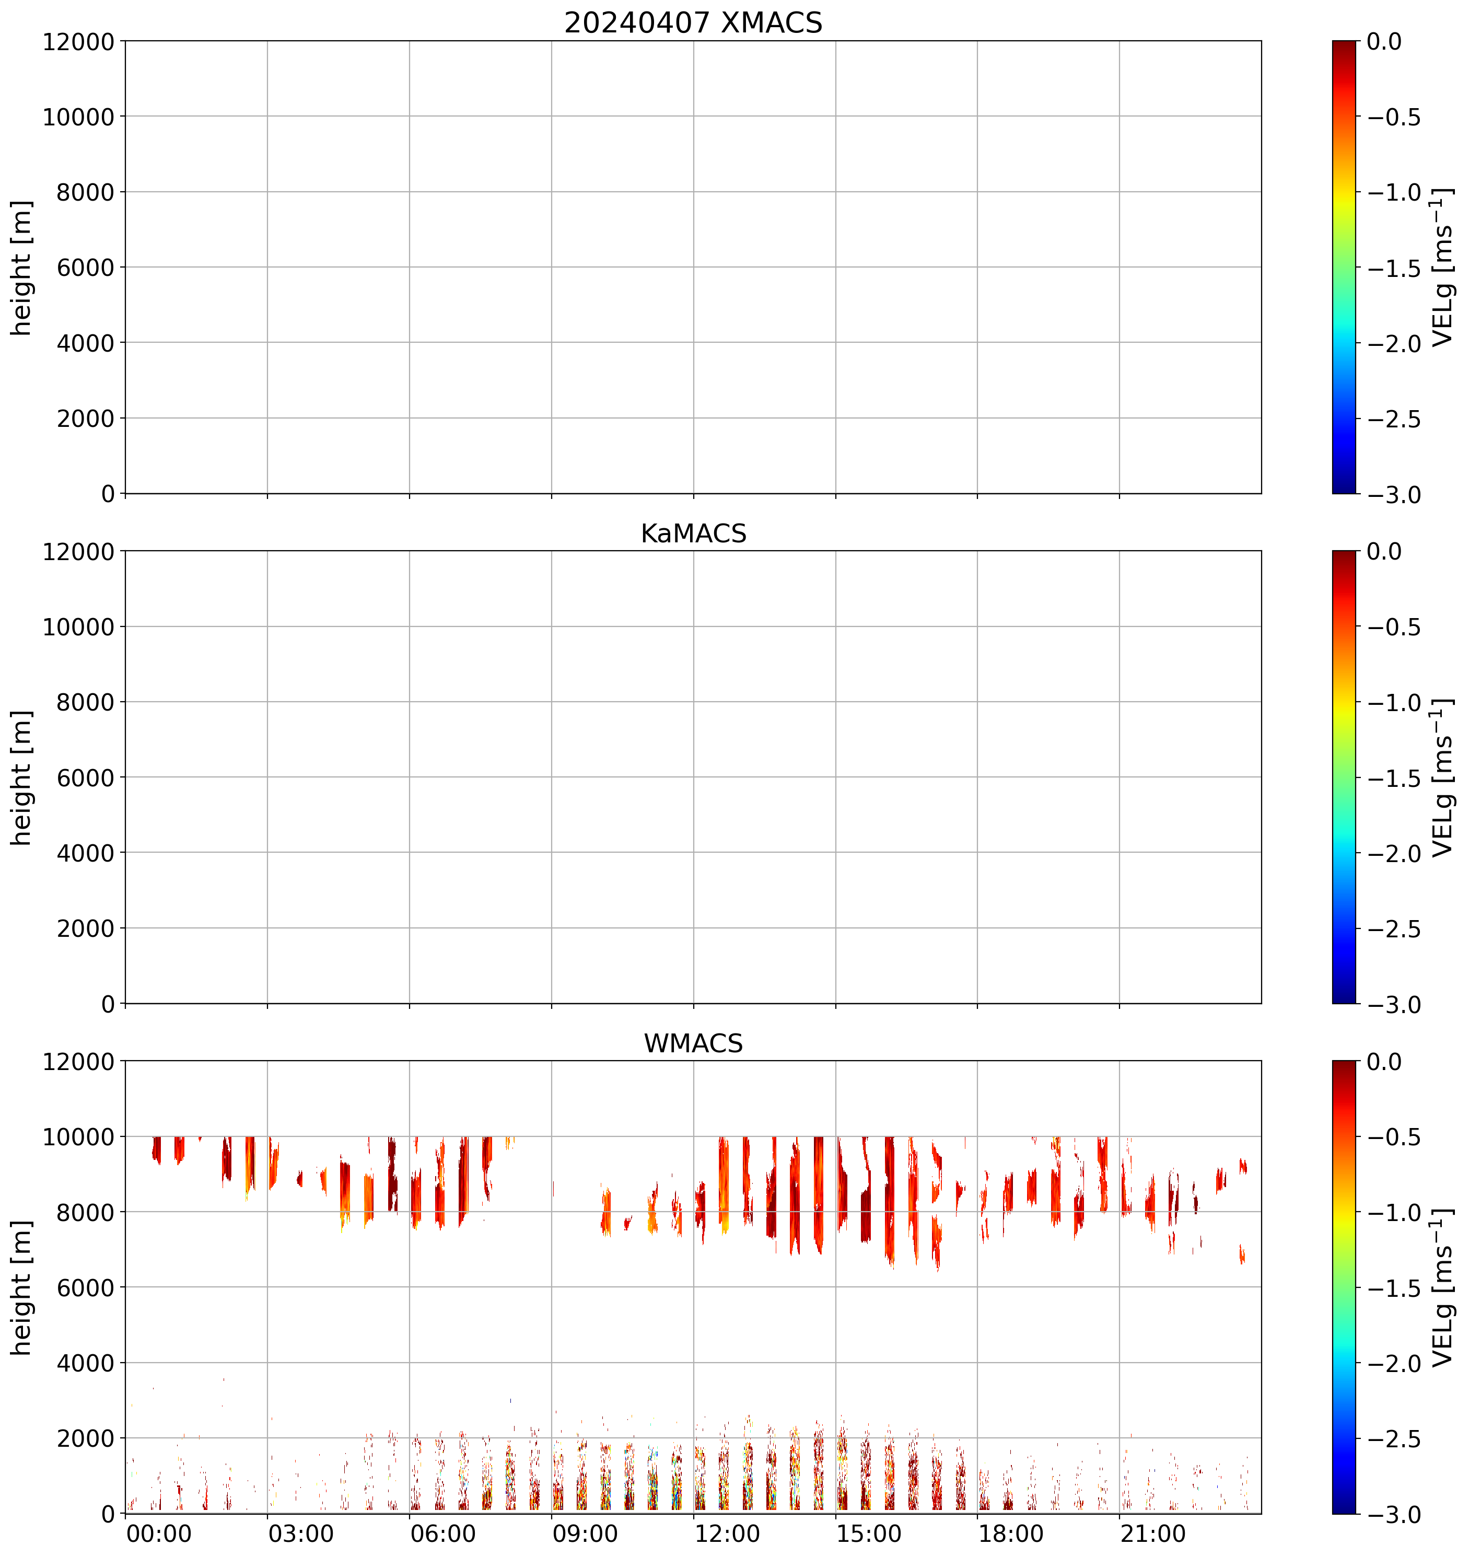Click the WMACS 10000 height tick label
The height and width of the screenshot is (1557, 1469).
(78, 1136)
